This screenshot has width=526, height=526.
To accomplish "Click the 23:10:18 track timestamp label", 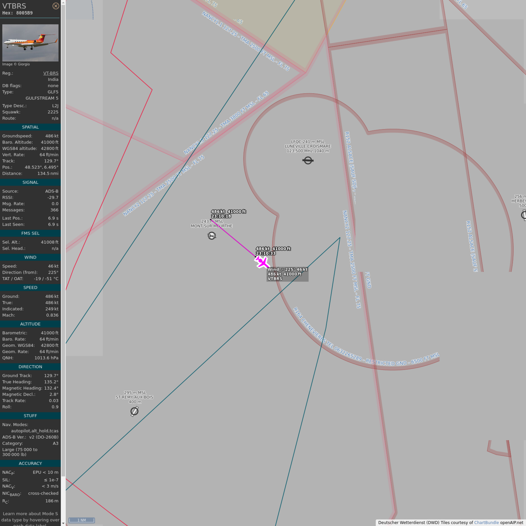I will coord(221,216).
